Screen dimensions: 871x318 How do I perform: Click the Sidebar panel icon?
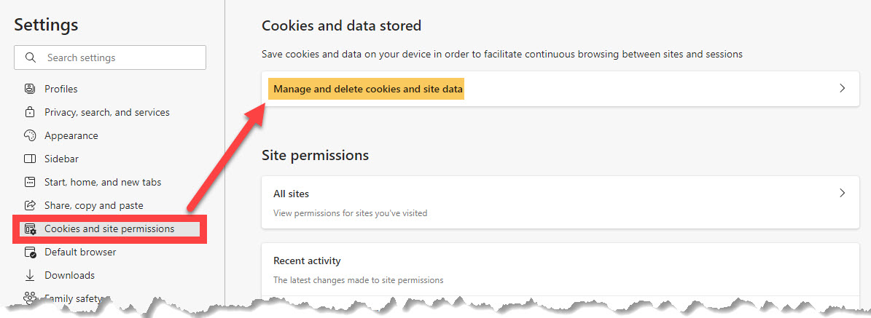pyautogui.click(x=30, y=159)
